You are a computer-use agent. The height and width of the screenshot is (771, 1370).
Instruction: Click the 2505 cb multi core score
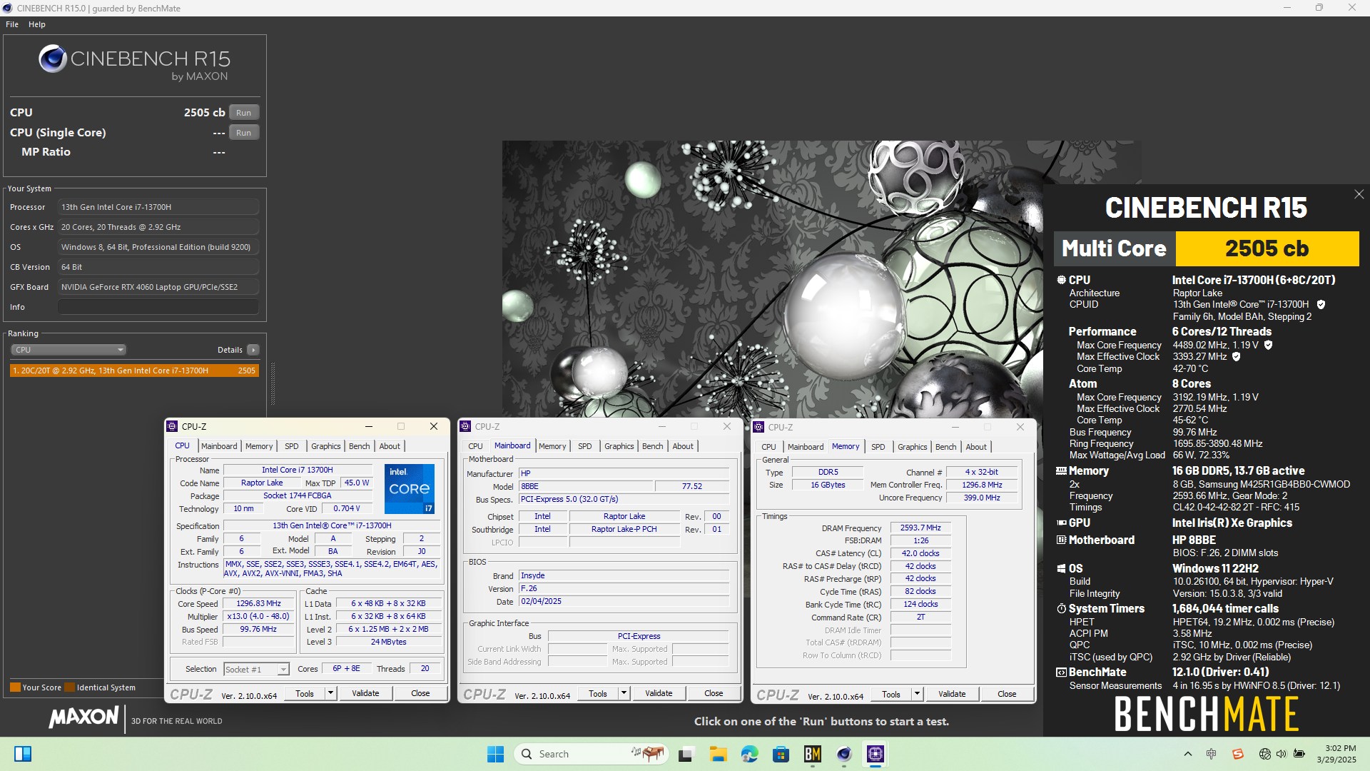[1267, 248]
